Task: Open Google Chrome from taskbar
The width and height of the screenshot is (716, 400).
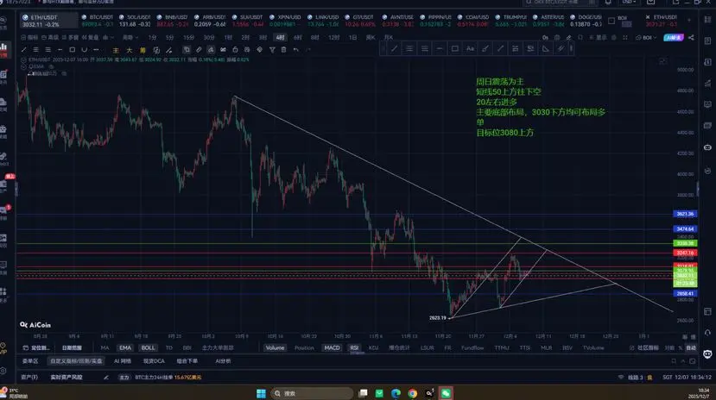Action: (412, 393)
